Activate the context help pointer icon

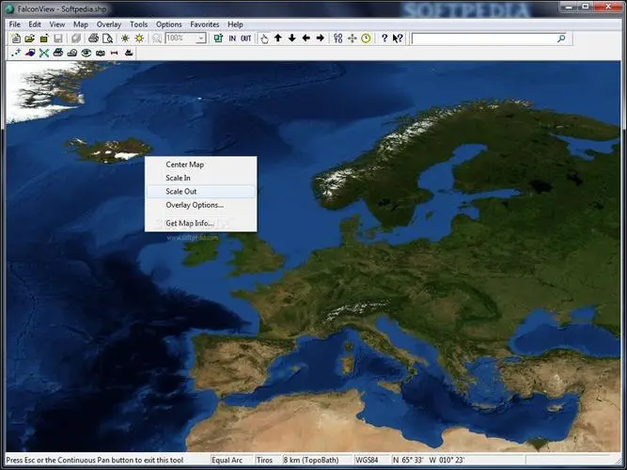[x=398, y=39]
